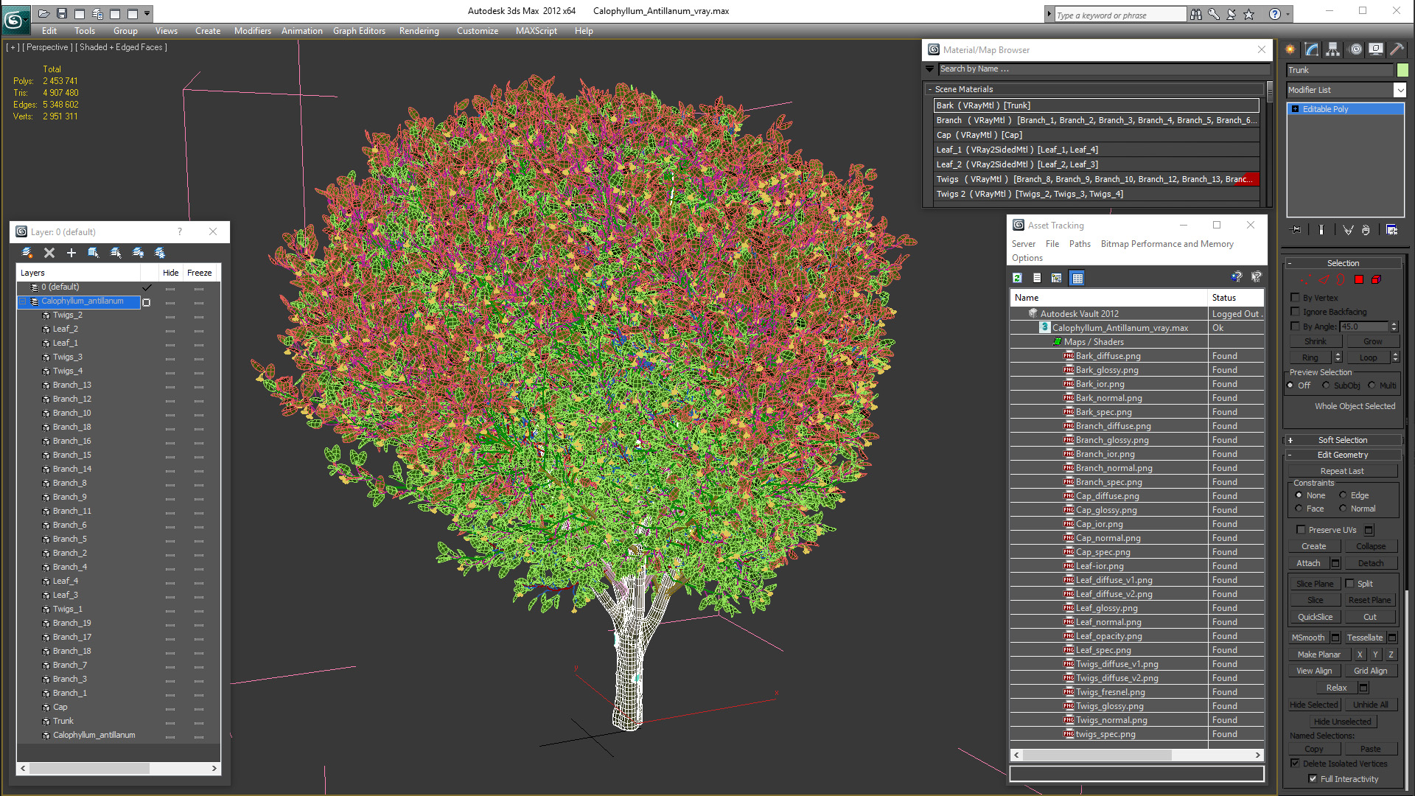Select SubObj preview selection radio
This screenshot has height=796, width=1415.
[1326, 385]
